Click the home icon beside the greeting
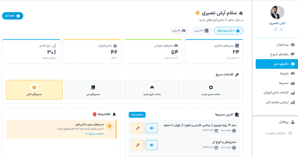 click(241, 13)
